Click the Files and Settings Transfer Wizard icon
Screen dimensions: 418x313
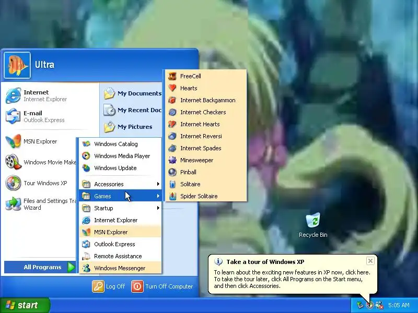(x=13, y=204)
